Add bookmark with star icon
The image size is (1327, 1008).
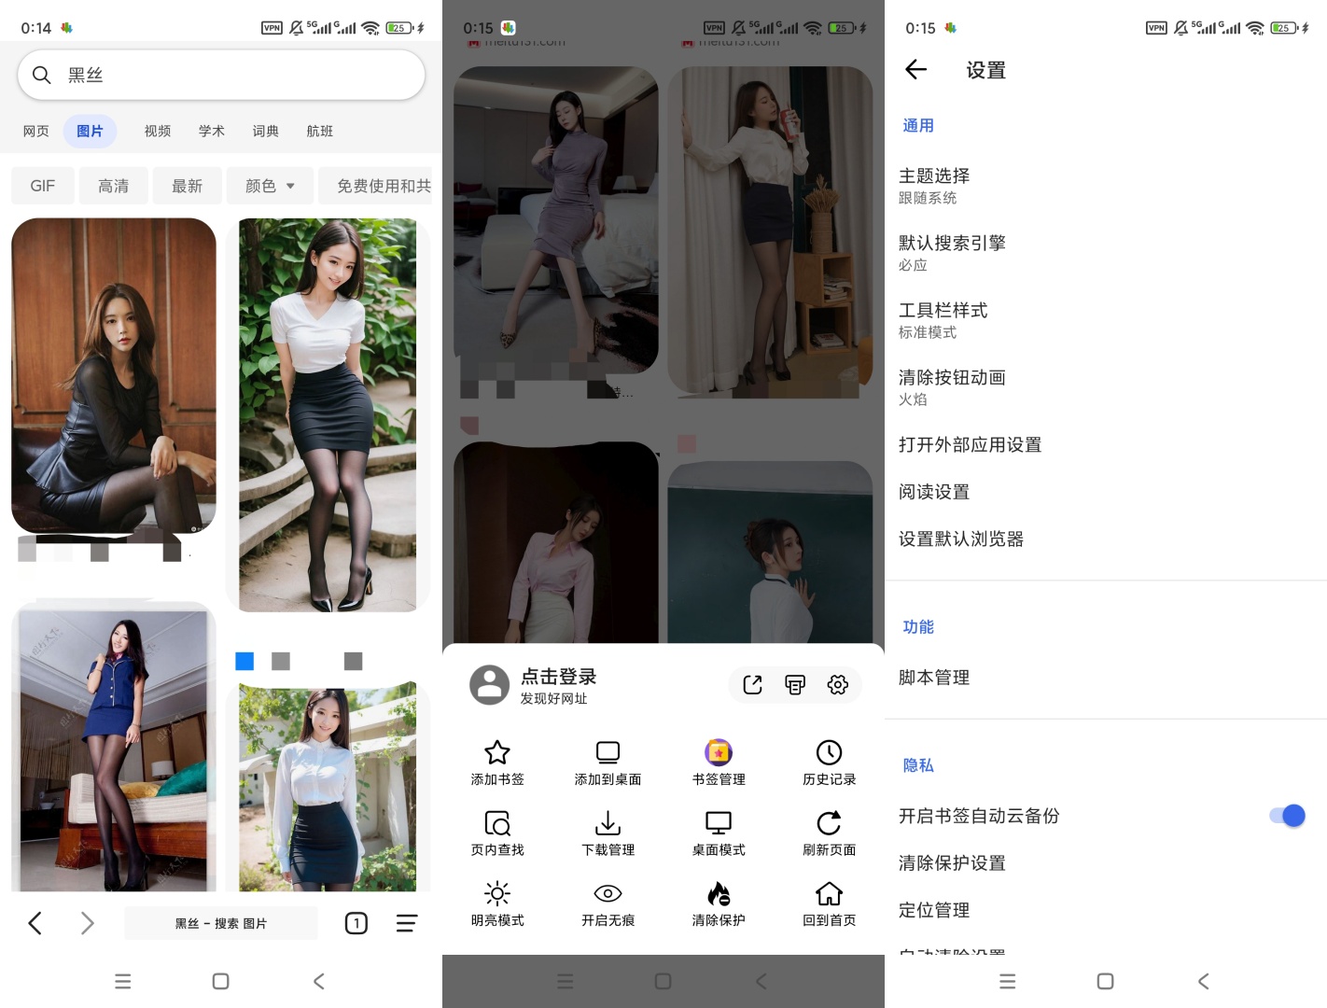[497, 752]
